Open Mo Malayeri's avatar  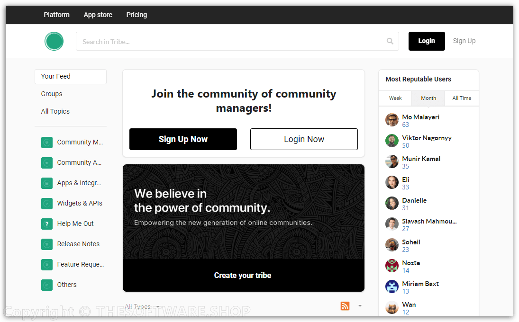coord(392,120)
